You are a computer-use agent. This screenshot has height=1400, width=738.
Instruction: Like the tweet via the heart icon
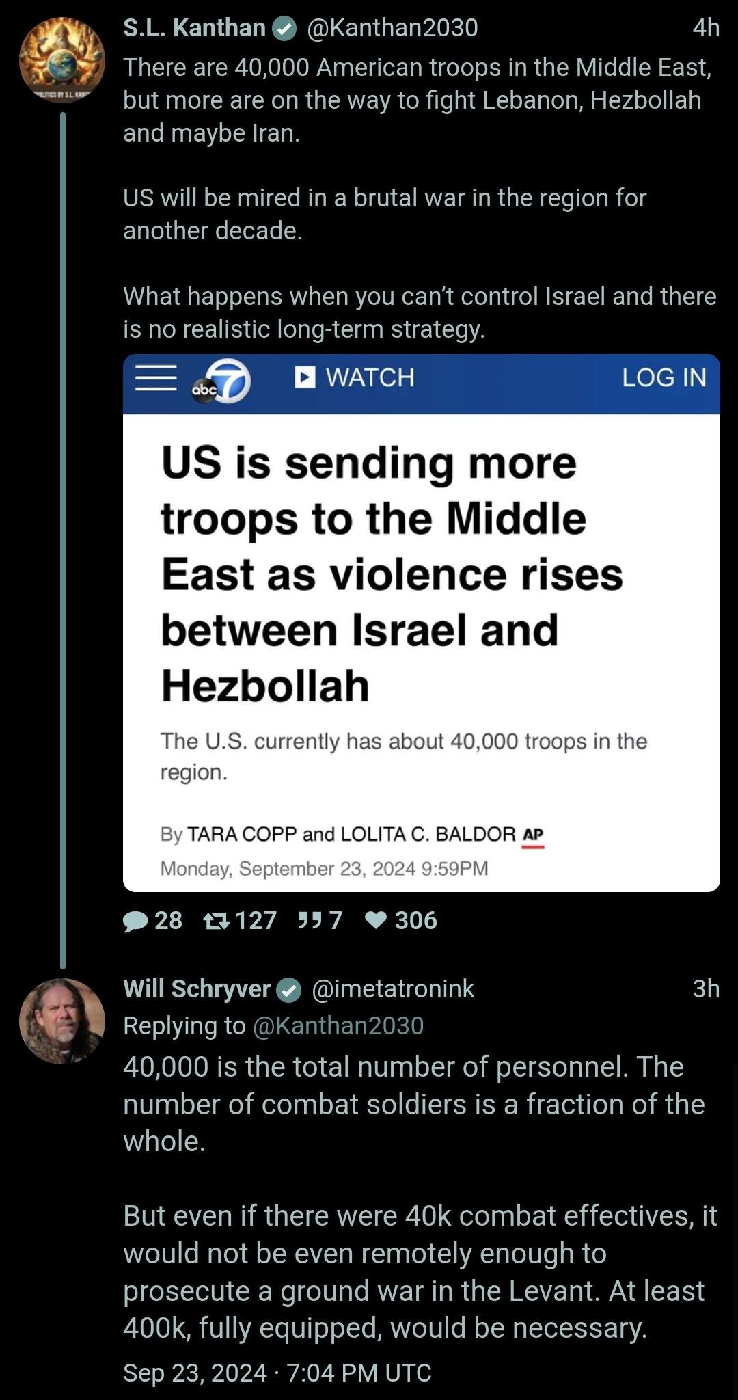pyautogui.click(x=376, y=921)
